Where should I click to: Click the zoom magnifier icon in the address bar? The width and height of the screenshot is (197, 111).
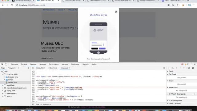pyautogui.click(x=173, y=5)
